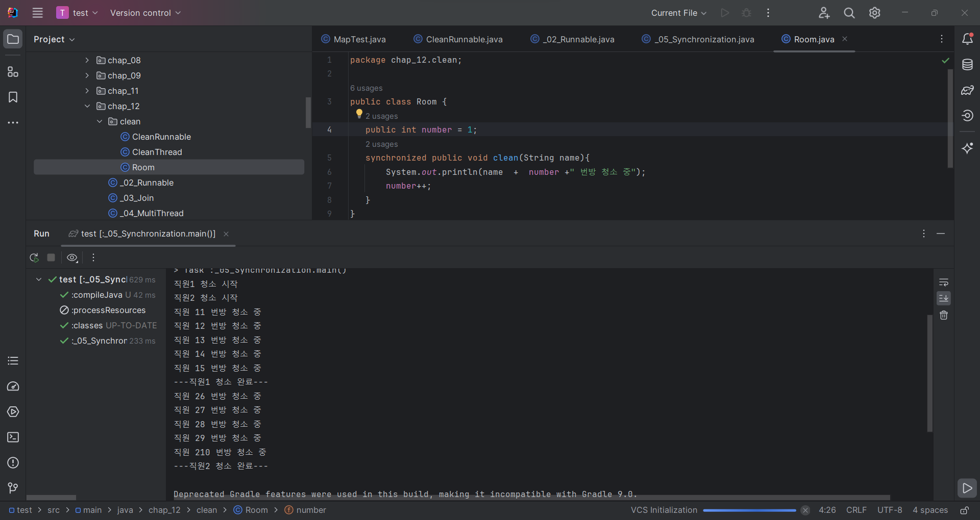Viewport: 980px width, 520px height.
Task: Click the Room breadcrumb in navigation bar
Action: pyautogui.click(x=251, y=510)
